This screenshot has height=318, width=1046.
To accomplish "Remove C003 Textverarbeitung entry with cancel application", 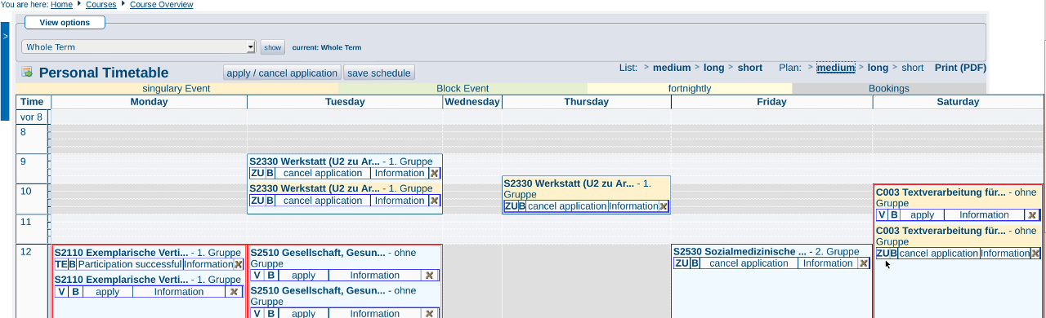I will [1035, 254].
